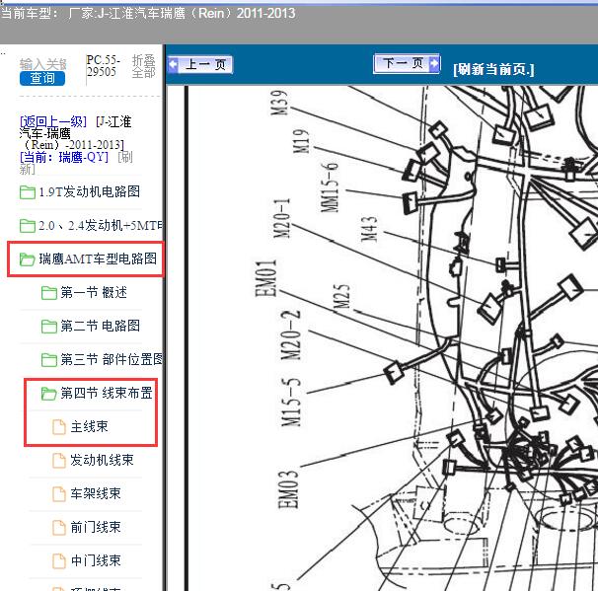This screenshot has height=591, width=598.
Task: Click page icon beside 前门线束
Action: pyautogui.click(x=59, y=528)
